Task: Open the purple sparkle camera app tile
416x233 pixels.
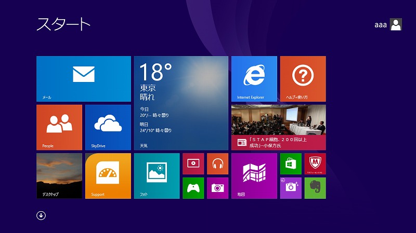Action: (291, 188)
